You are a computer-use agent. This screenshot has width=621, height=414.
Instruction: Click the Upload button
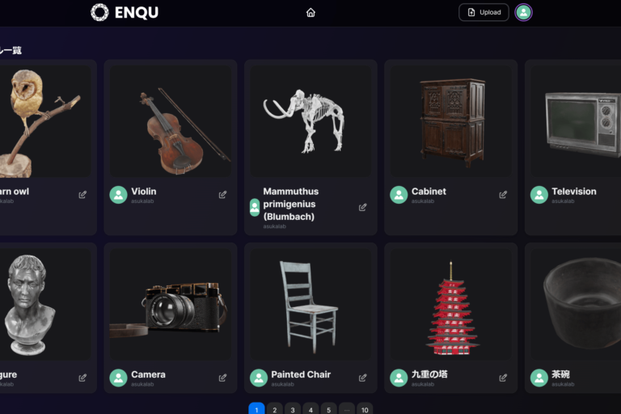click(484, 12)
